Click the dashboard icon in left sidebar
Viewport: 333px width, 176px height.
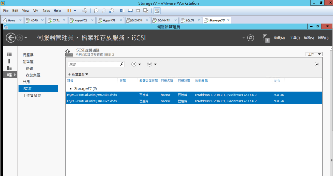[9, 55]
